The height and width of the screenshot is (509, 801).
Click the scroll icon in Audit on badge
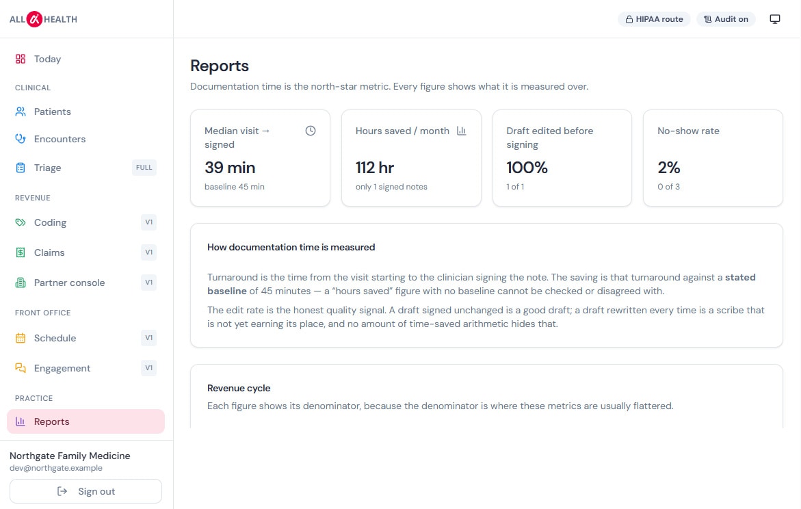point(707,19)
